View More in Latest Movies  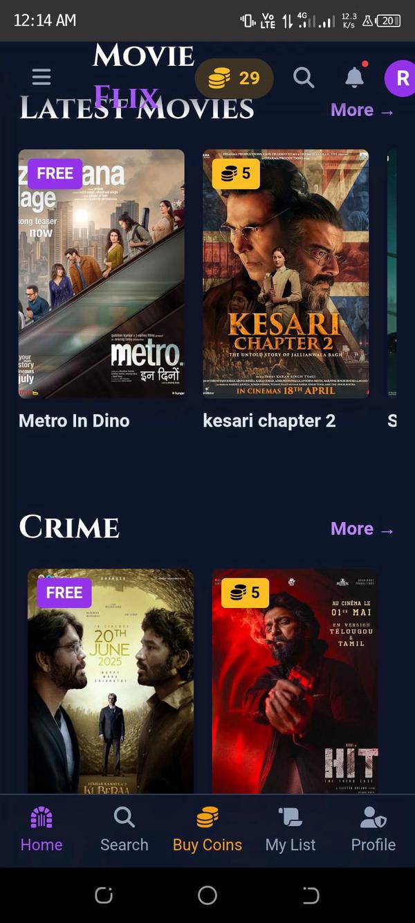(x=362, y=110)
